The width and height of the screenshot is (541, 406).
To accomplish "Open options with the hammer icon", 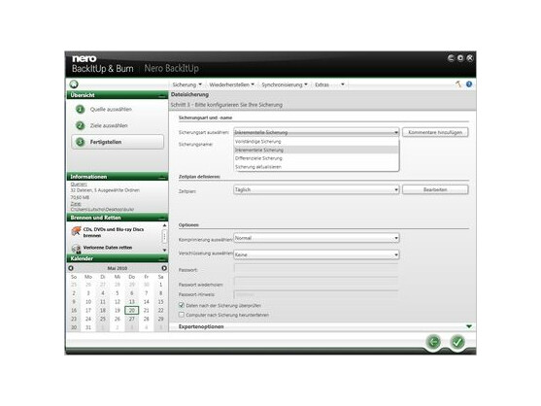I will pyautogui.click(x=458, y=85).
